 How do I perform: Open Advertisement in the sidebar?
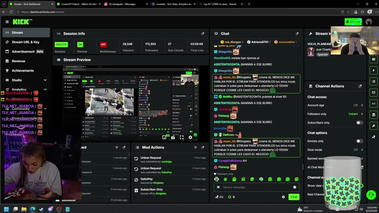(x=26, y=51)
